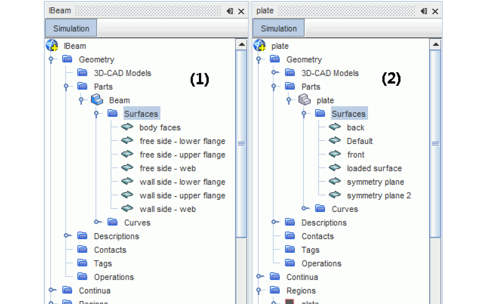The image size is (485, 304).
Task: Open the Simulation tab in plate panel
Action: coord(279,28)
